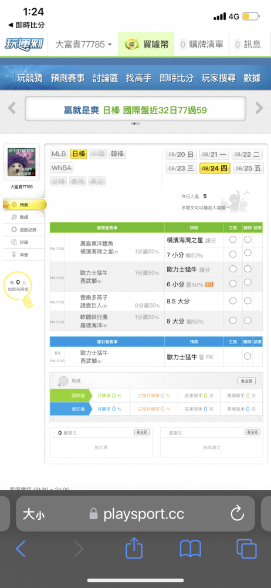The image size is (271, 588).
Task: Select the 08/21 一 date
Action: (x=215, y=154)
